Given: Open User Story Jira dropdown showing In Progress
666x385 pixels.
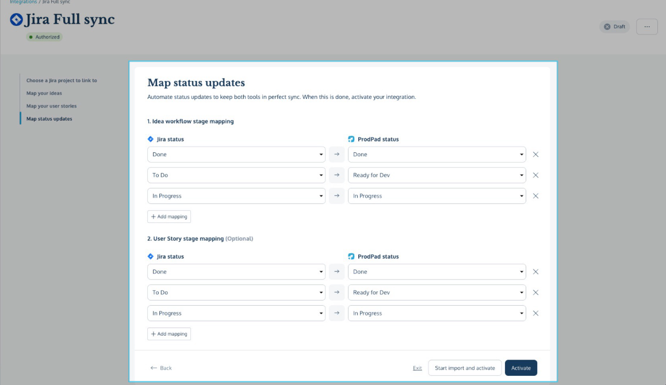Looking at the screenshot, I should point(236,313).
